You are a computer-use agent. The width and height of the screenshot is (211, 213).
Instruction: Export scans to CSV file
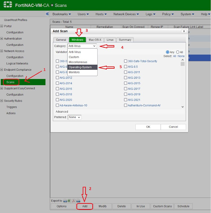[65, 201]
